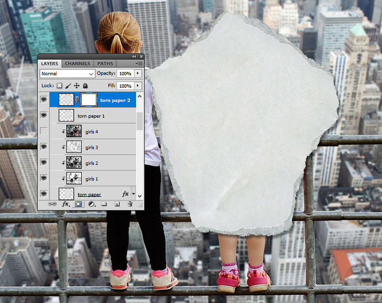Enable lock position icon
Viewport: 382px width, 303px height.
pyautogui.click(x=76, y=86)
